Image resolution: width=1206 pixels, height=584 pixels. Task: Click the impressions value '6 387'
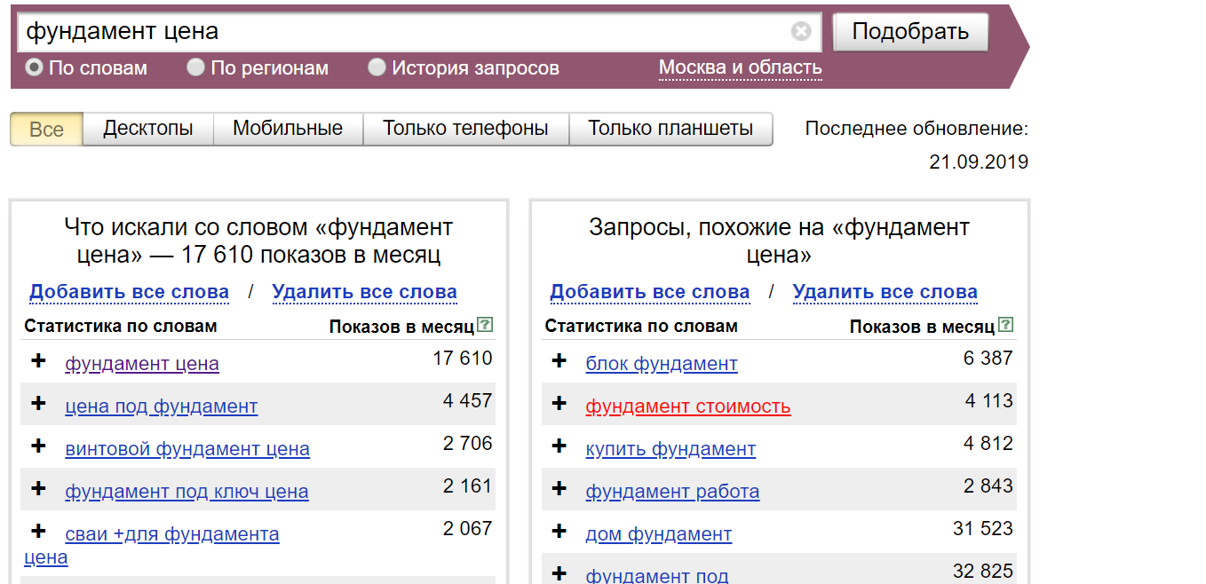988,358
